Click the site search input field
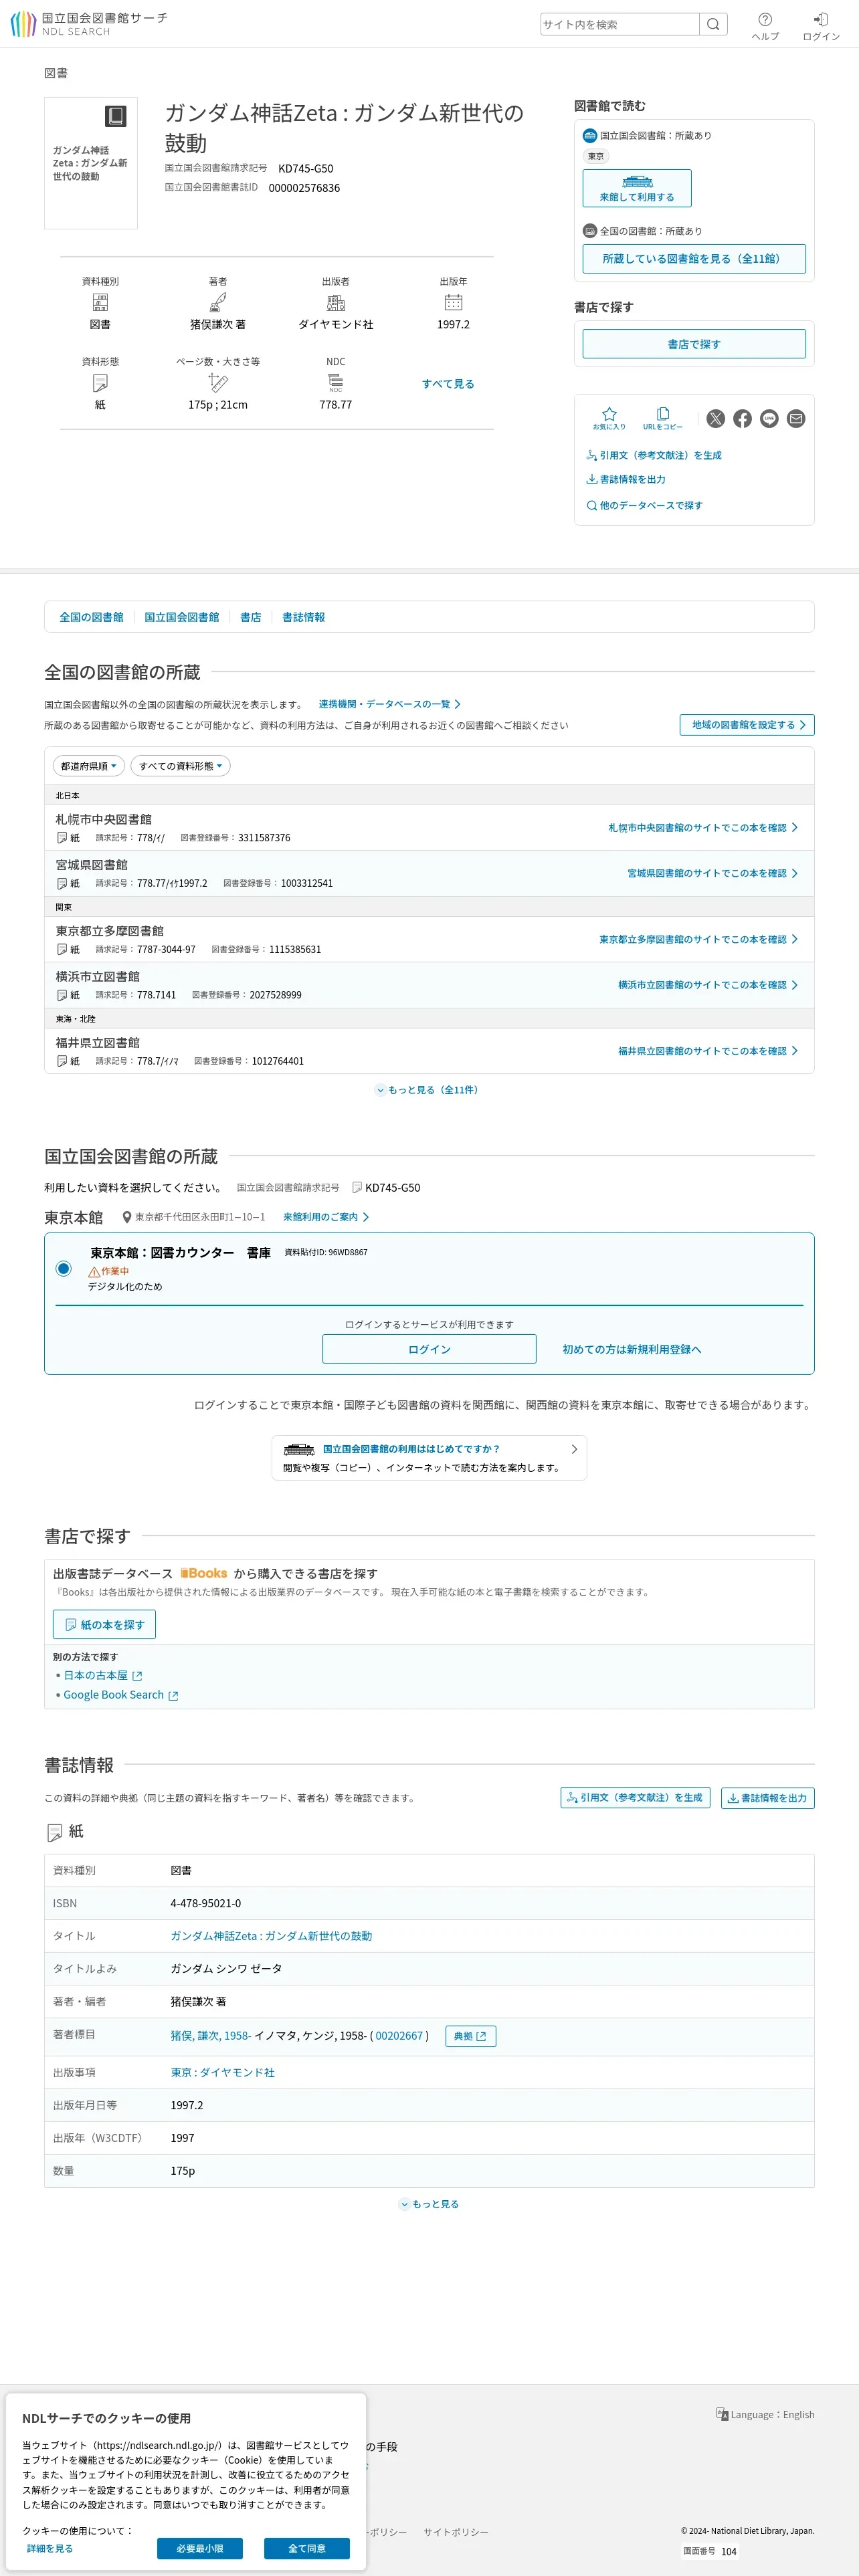 pos(620,24)
